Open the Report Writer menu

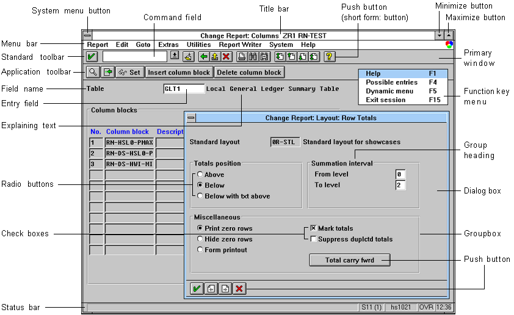click(x=240, y=45)
